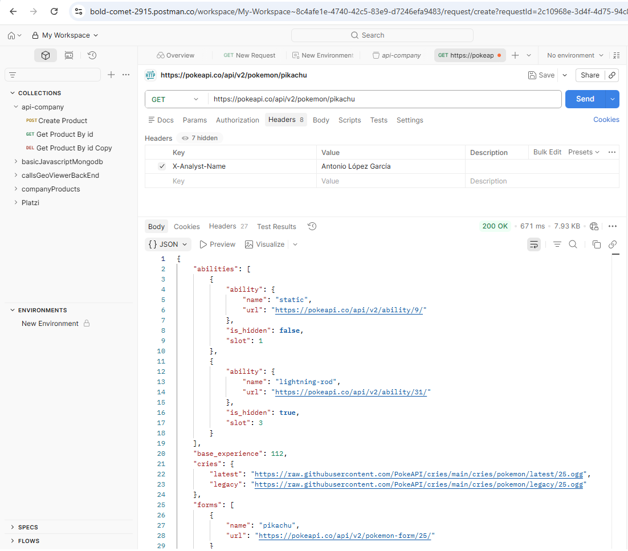Expand the FLOWS section

[x=13, y=541]
